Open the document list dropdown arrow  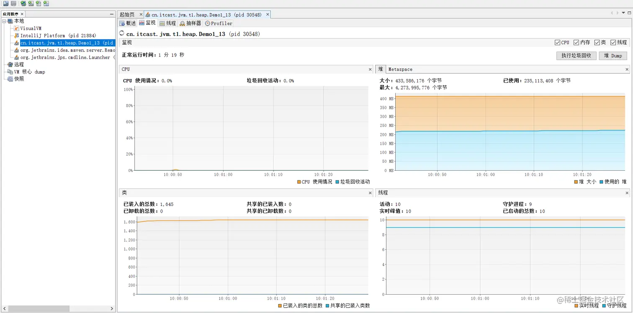[x=623, y=13]
